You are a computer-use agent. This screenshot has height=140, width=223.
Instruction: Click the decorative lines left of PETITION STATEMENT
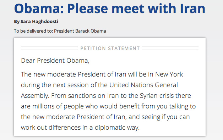point(49,48)
